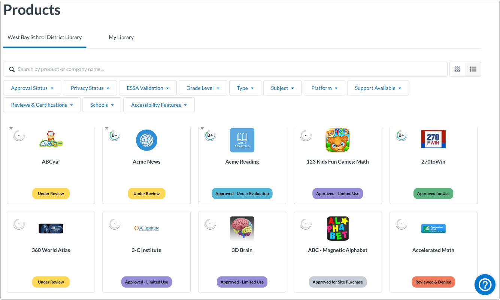
Task: Click the Magnetic Alphabet app icon
Action: tap(338, 228)
